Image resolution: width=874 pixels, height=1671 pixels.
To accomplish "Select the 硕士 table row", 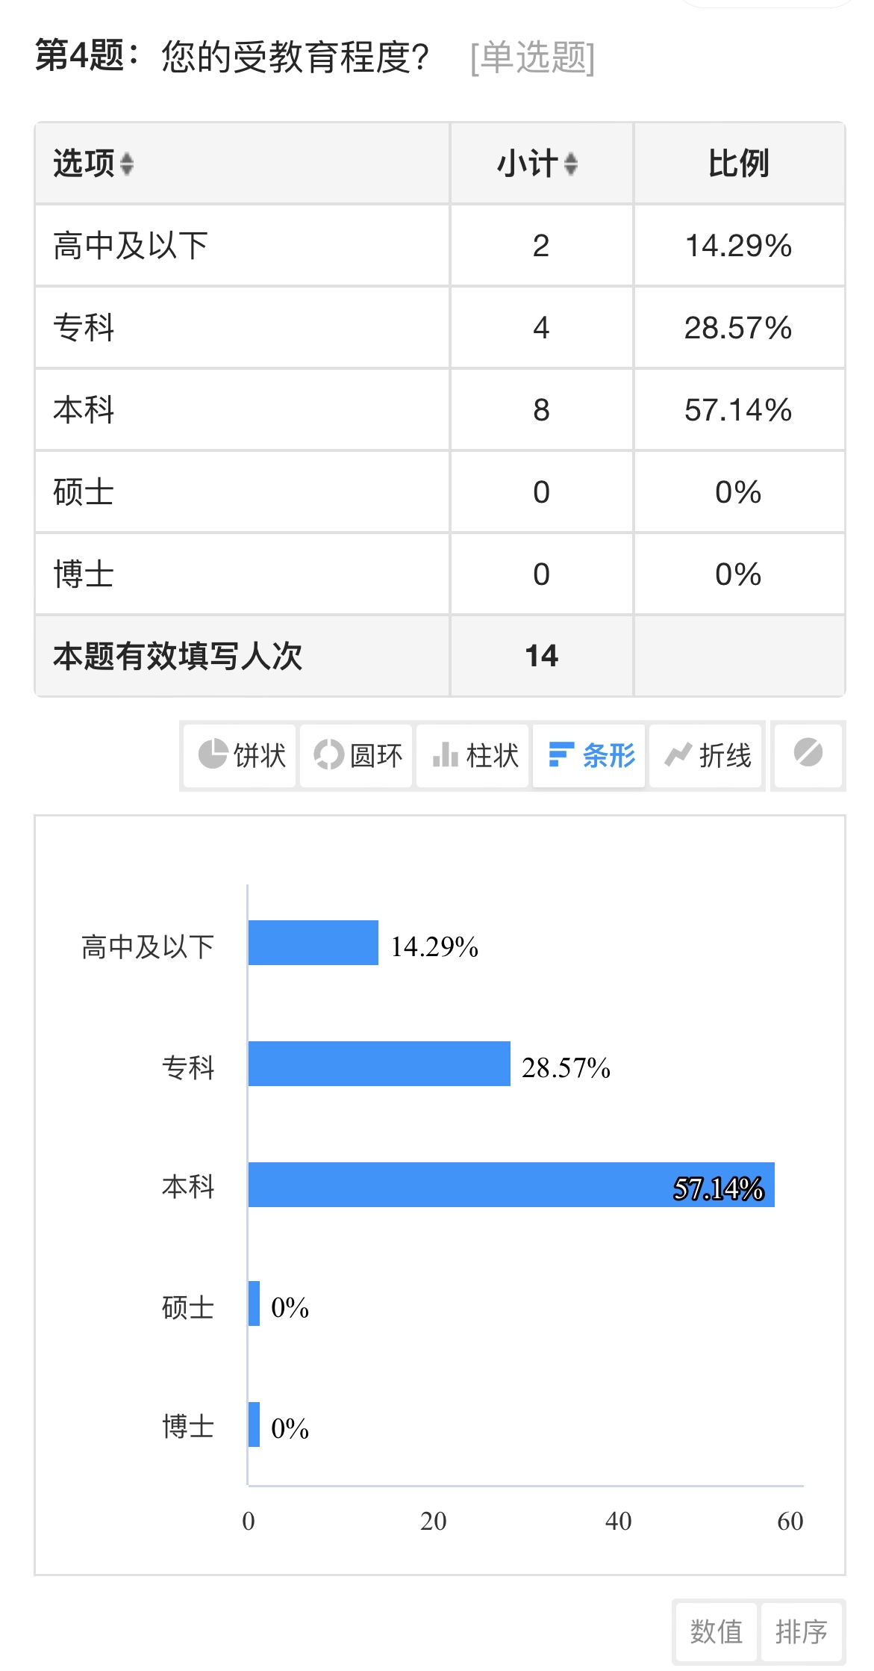I will (440, 492).
